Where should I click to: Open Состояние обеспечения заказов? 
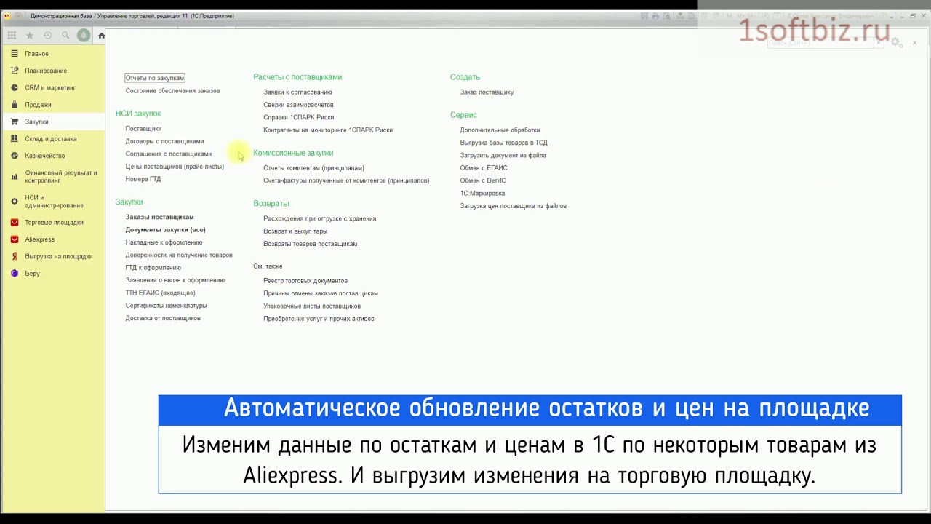[172, 91]
